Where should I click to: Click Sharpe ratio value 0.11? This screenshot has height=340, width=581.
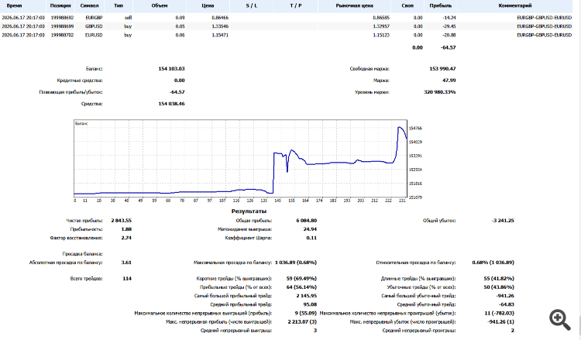tap(311, 238)
